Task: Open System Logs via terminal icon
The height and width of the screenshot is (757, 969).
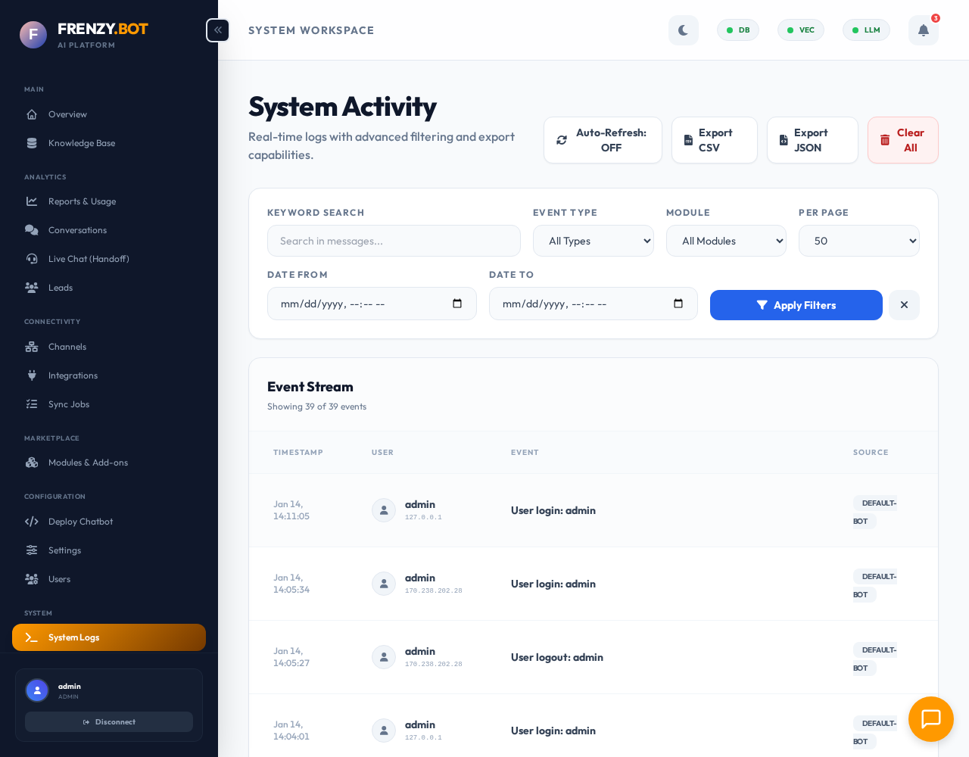Action: point(32,637)
